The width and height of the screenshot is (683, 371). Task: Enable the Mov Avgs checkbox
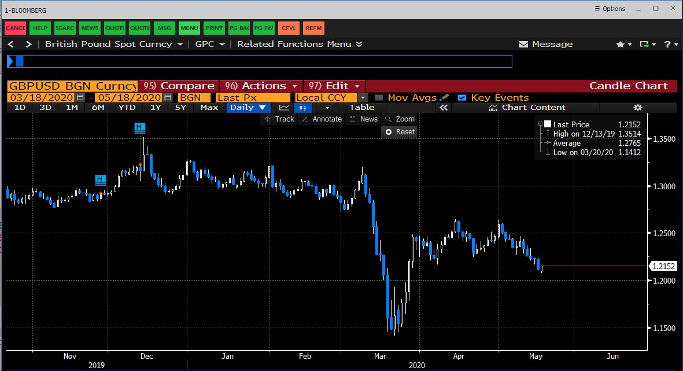click(x=378, y=97)
